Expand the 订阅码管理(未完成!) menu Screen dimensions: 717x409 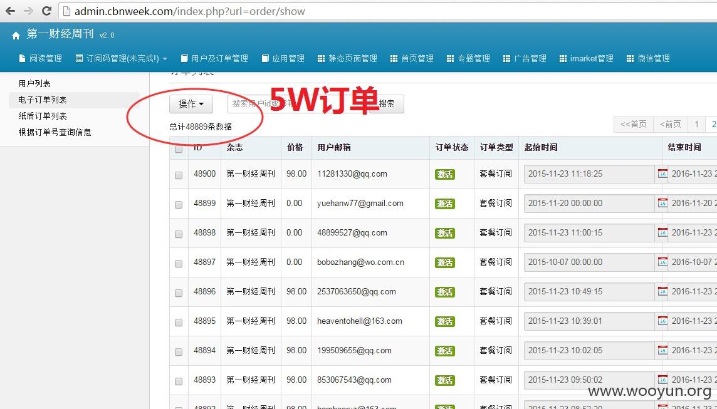[x=122, y=58]
